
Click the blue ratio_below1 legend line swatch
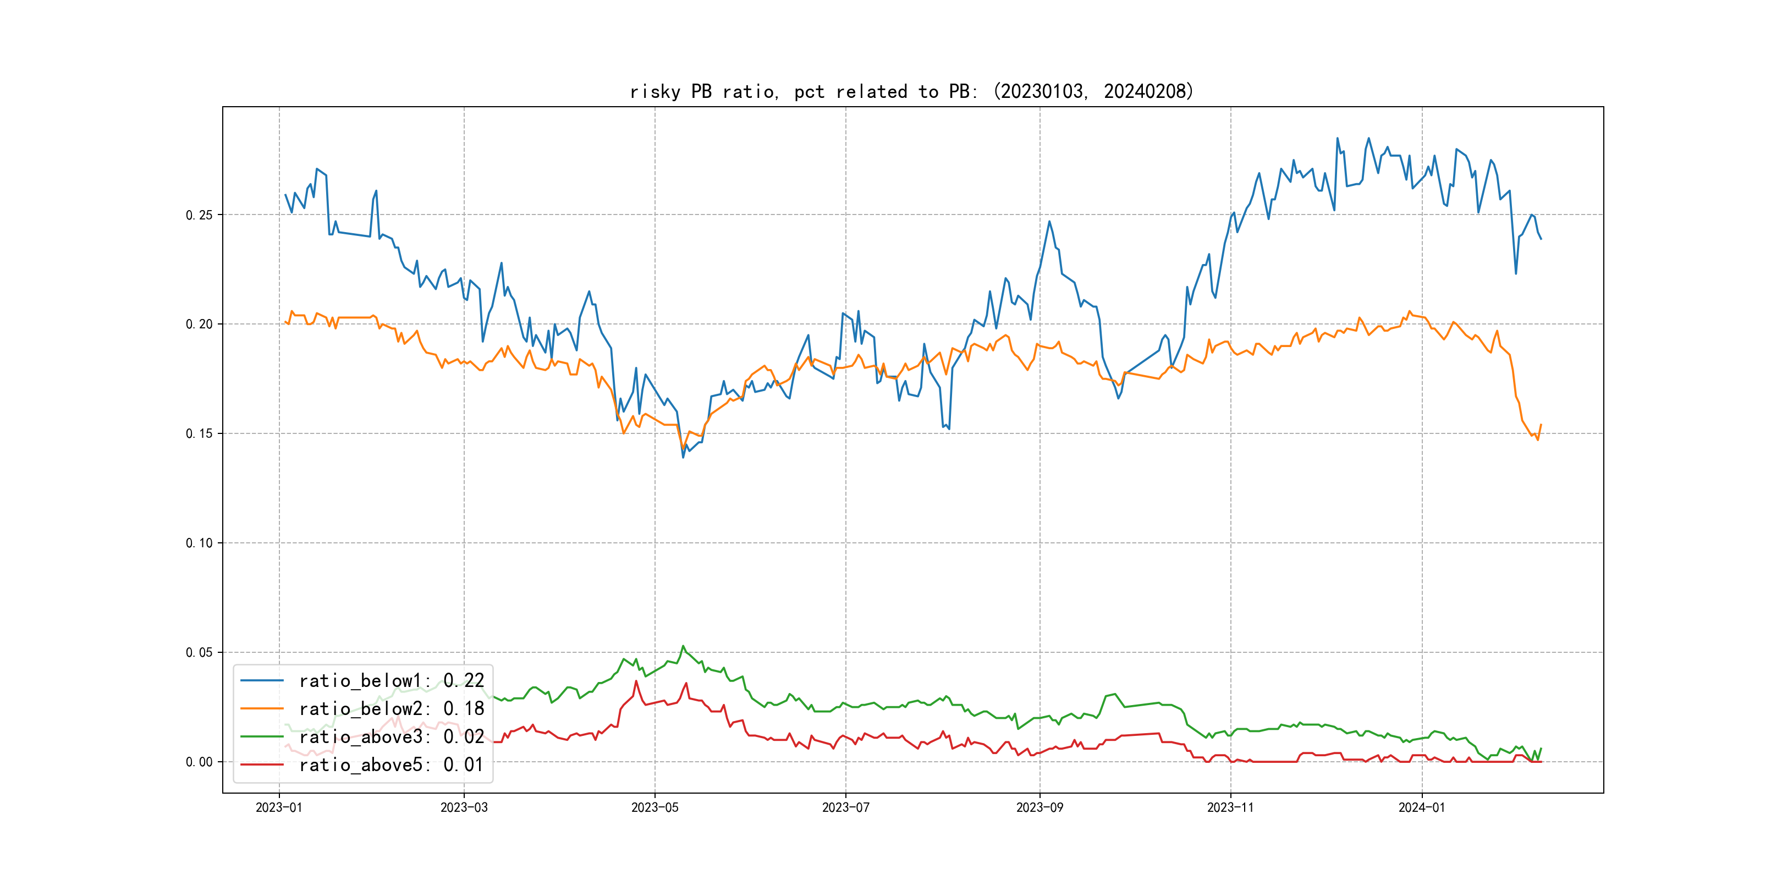(261, 681)
